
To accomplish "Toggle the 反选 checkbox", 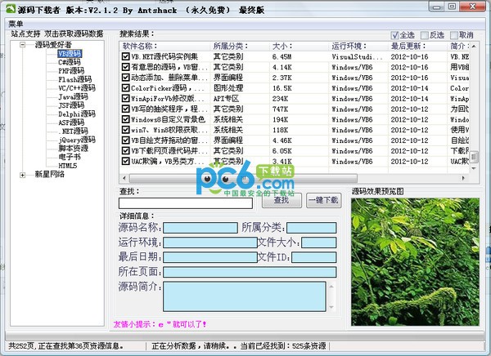I will pyautogui.click(x=424, y=35).
